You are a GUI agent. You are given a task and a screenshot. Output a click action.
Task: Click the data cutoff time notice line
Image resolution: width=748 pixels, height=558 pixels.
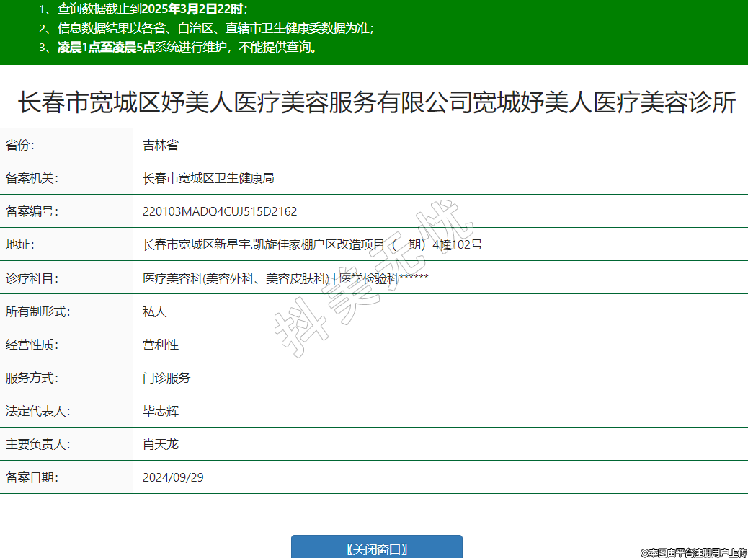pyautogui.click(x=143, y=9)
